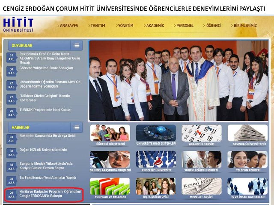The height and width of the screenshot is (205, 274).
Task: Open the Üniversite Bilgi Sistemleri tile
Action: coord(156,135)
